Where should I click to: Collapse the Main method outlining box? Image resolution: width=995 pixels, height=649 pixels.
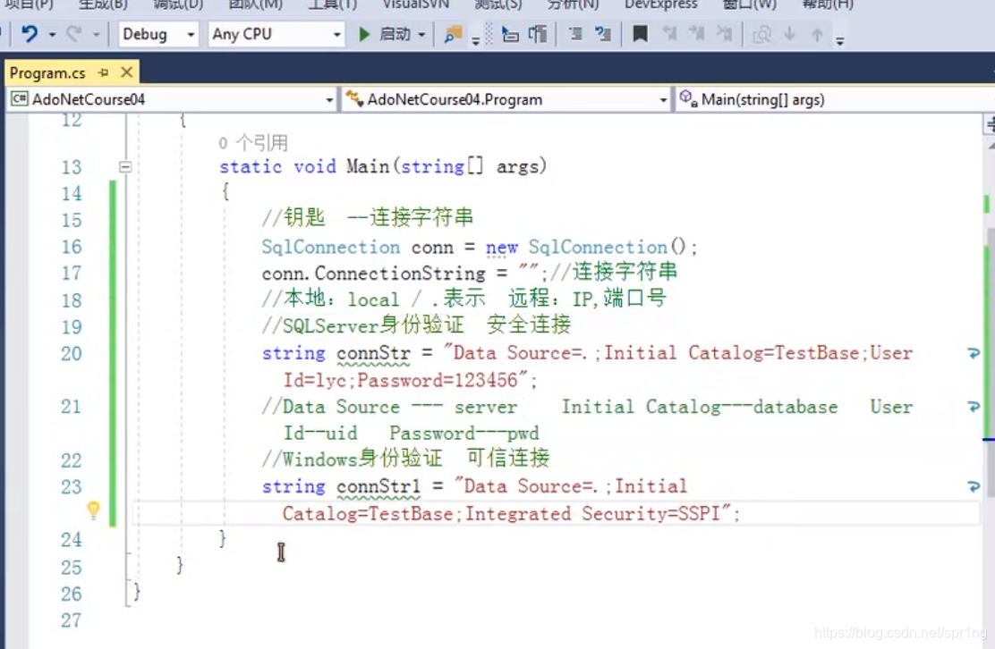pos(125,166)
